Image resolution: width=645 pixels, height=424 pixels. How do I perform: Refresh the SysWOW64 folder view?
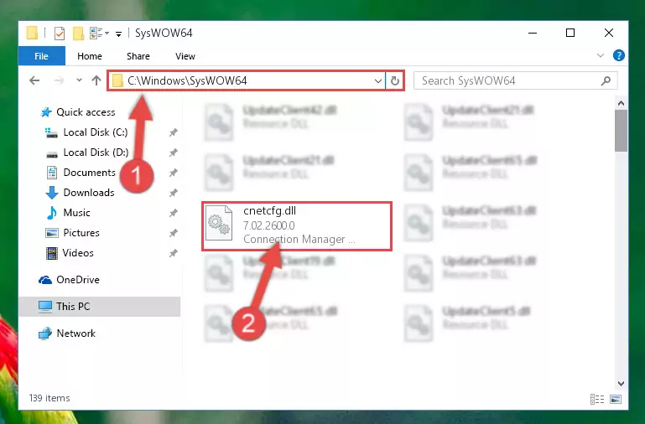395,81
